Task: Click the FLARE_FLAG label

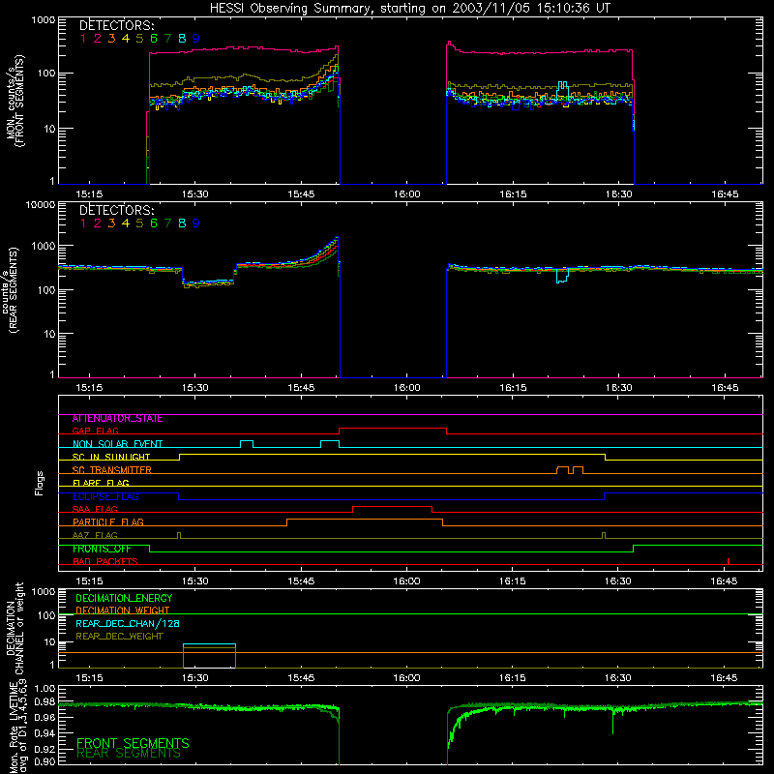Action: click(101, 483)
